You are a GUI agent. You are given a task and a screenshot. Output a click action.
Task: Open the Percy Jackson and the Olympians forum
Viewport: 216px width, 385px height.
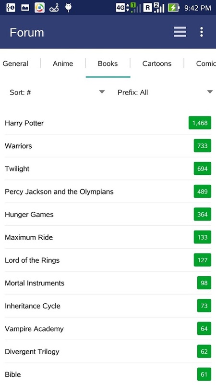tap(108, 192)
